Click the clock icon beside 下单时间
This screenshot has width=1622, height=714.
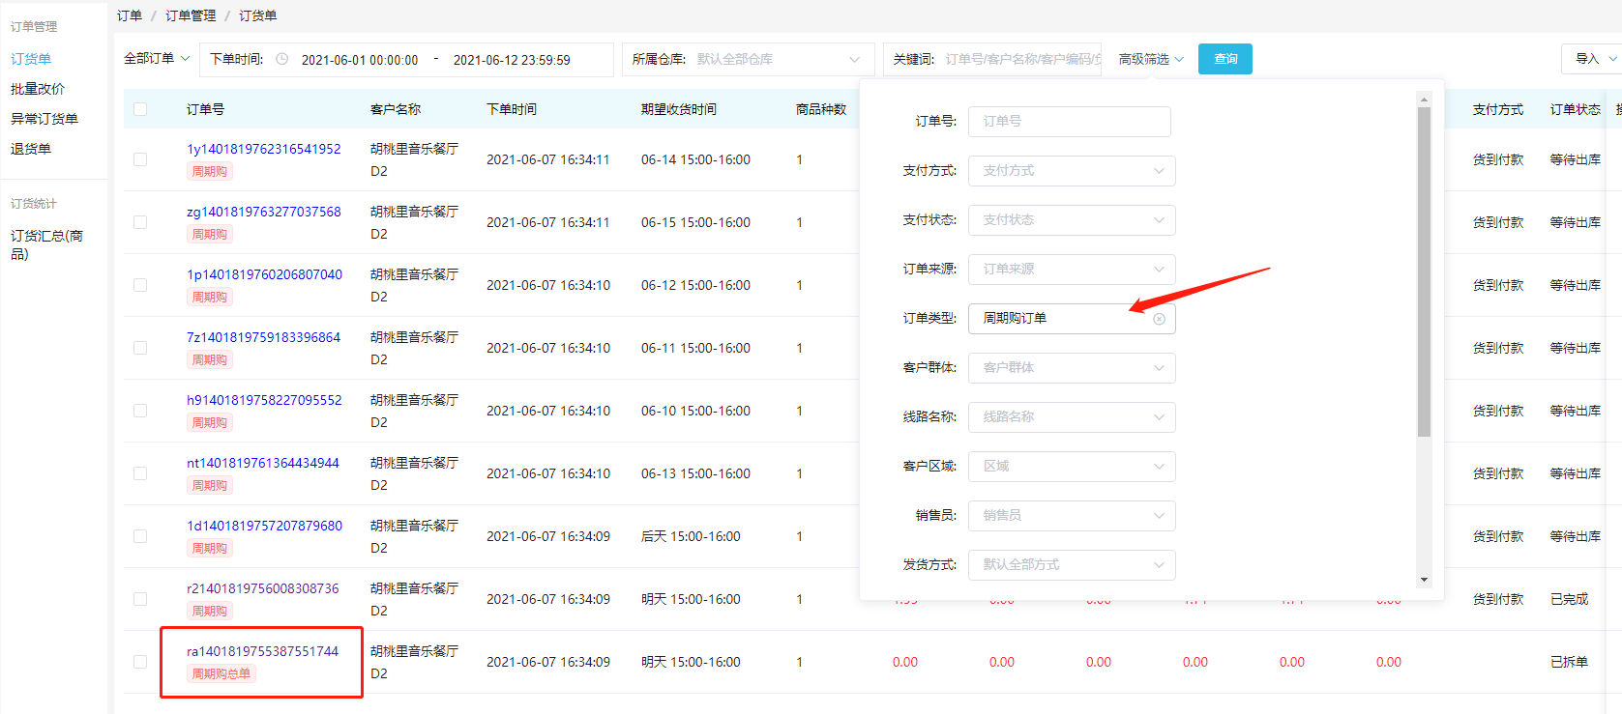(x=282, y=59)
